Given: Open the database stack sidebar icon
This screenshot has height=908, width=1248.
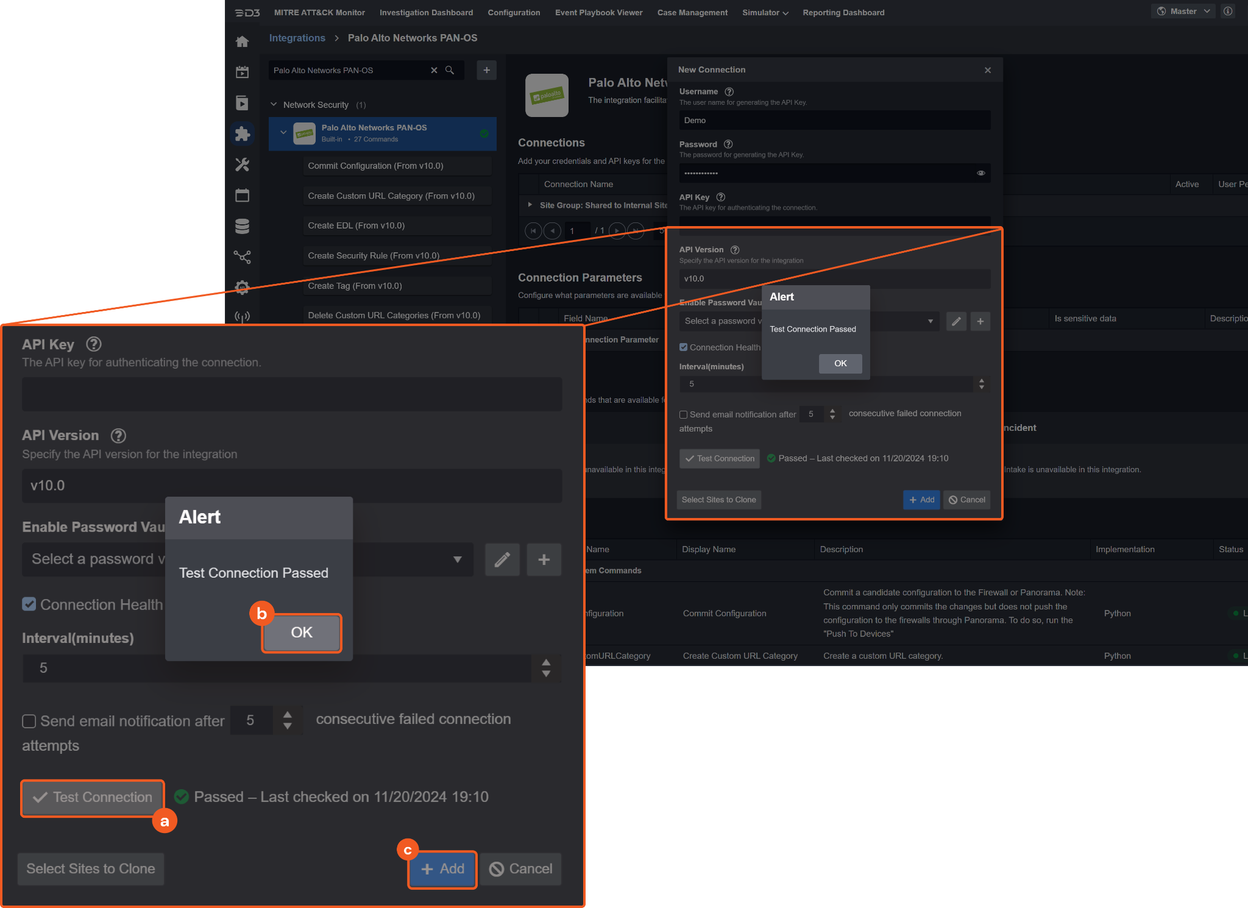Looking at the screenshot, I should point(242,227).
